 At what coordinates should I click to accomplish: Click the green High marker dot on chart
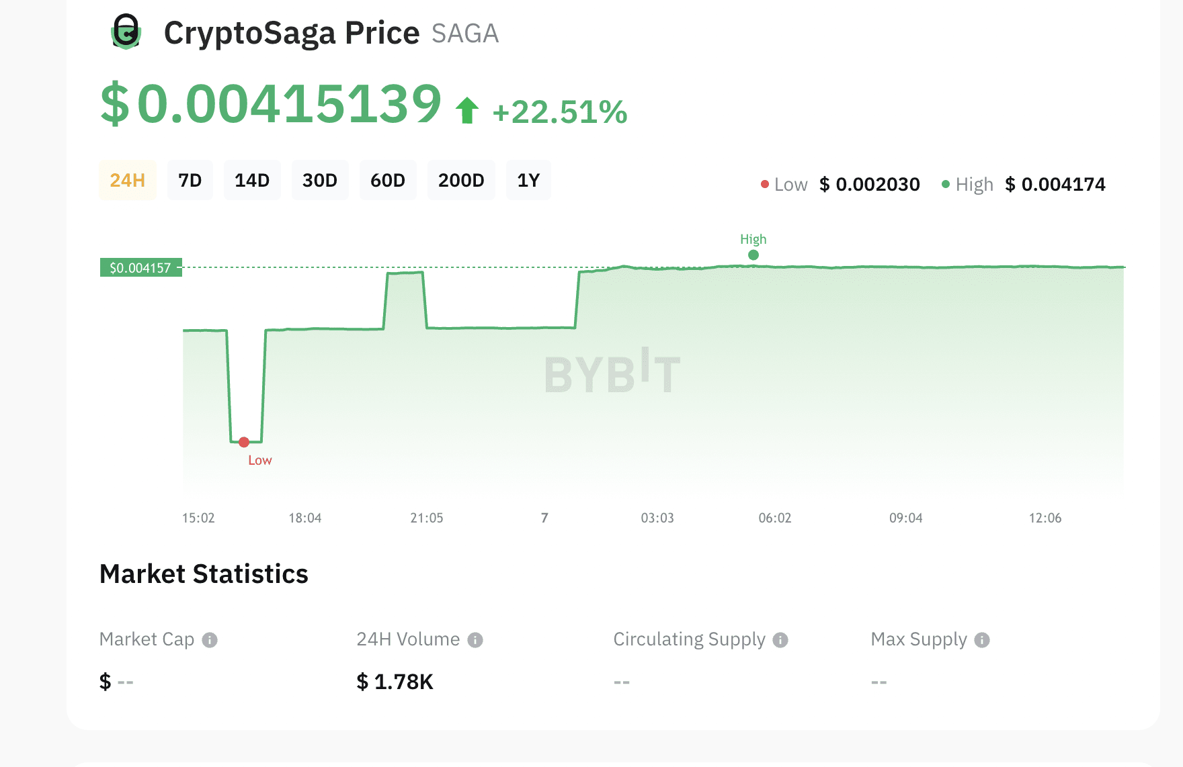coord(753,255)
